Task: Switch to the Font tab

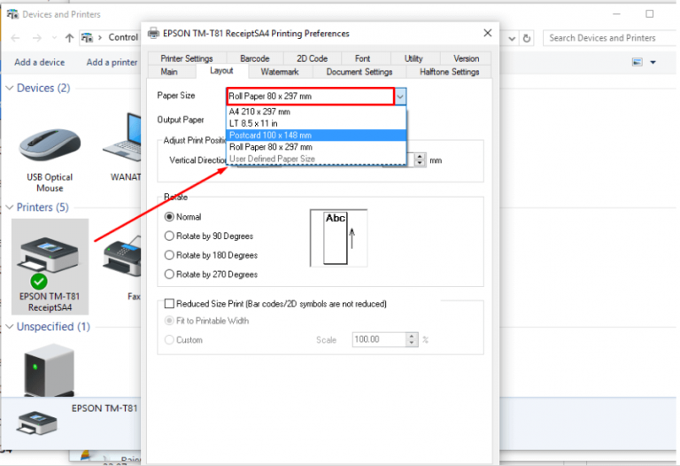Action: (x=362, y=58)
